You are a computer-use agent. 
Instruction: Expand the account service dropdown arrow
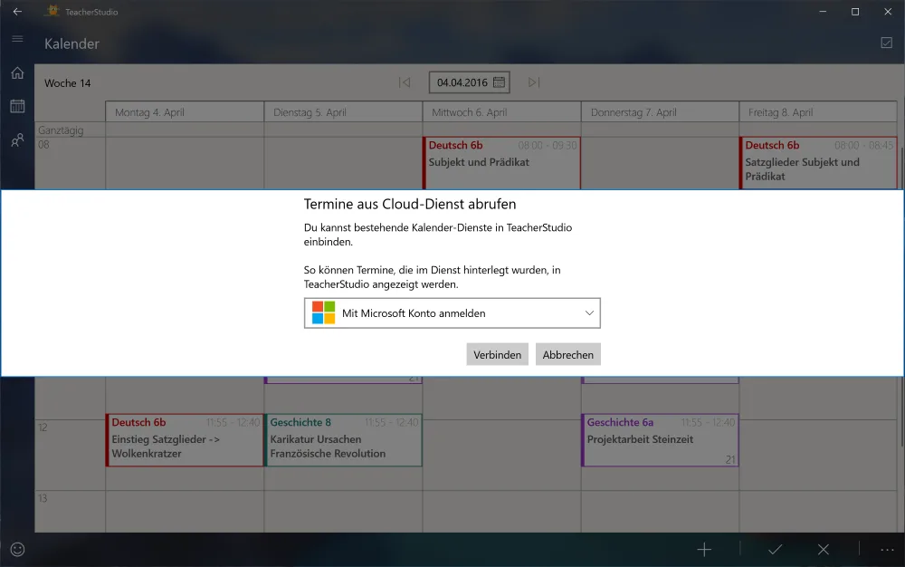(x=589, y=313)
